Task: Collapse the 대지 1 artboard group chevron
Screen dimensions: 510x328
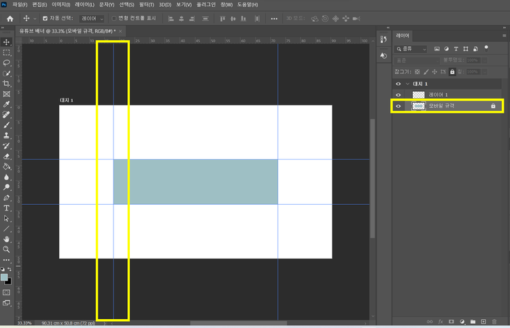Action: (x=407, y=84)
